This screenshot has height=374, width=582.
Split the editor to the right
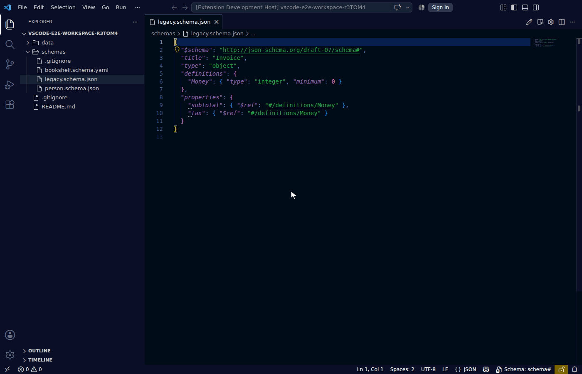[562, 22]
